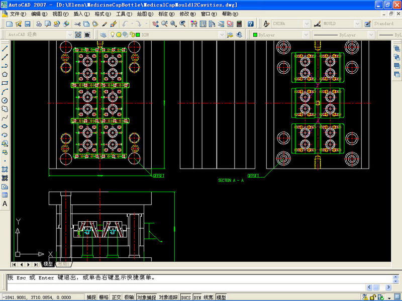Toggle 正交 (ortho) mode in the status bar
Viewport: 402px width, 301px height.
[x=117, y=297]
